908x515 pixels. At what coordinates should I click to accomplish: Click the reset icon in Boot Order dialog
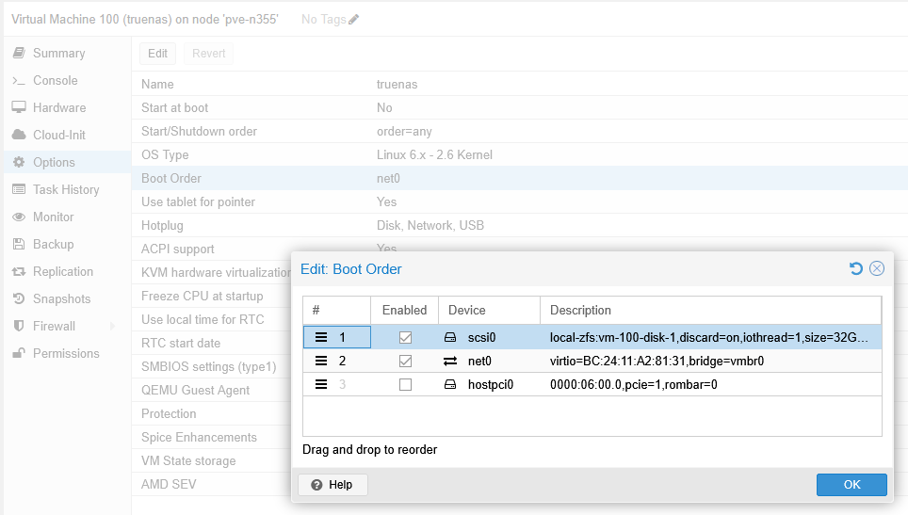tap(856, 269)
